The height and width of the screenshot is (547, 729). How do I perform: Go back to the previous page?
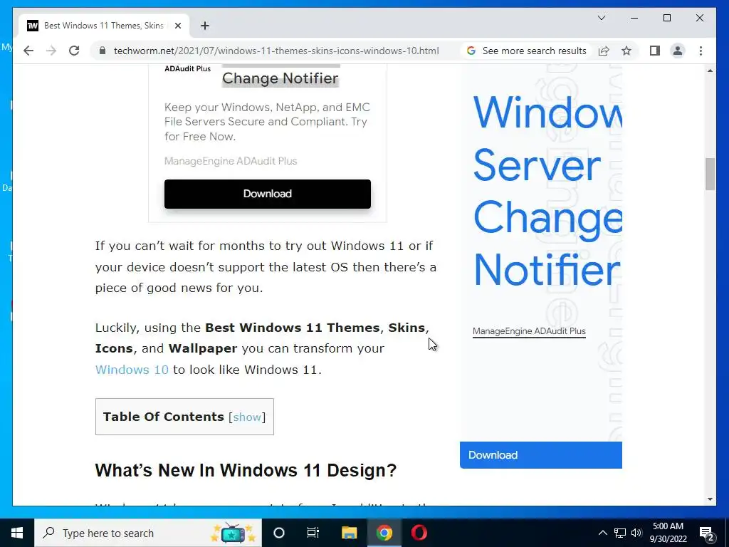[28, 51]
